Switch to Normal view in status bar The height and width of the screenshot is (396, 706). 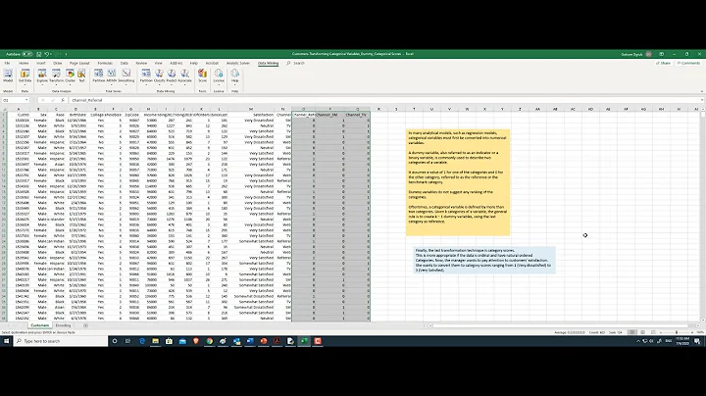click(x=632, y=332)
